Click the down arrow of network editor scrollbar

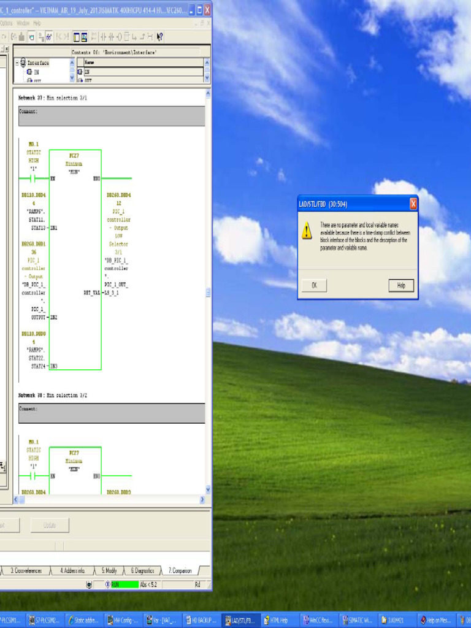(x=208, y=489)
